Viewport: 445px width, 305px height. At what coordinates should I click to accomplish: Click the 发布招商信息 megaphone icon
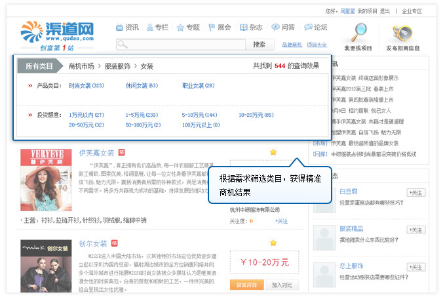(x=402, y=33)
